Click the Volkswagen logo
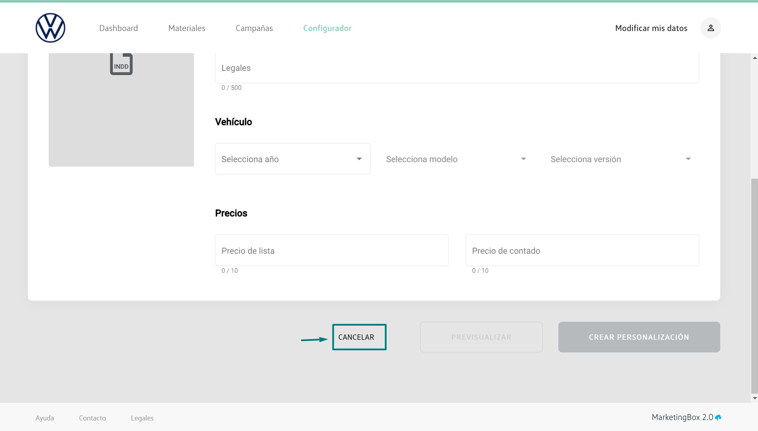This screenshot has width=758, height=431. [x=50, y=28]
